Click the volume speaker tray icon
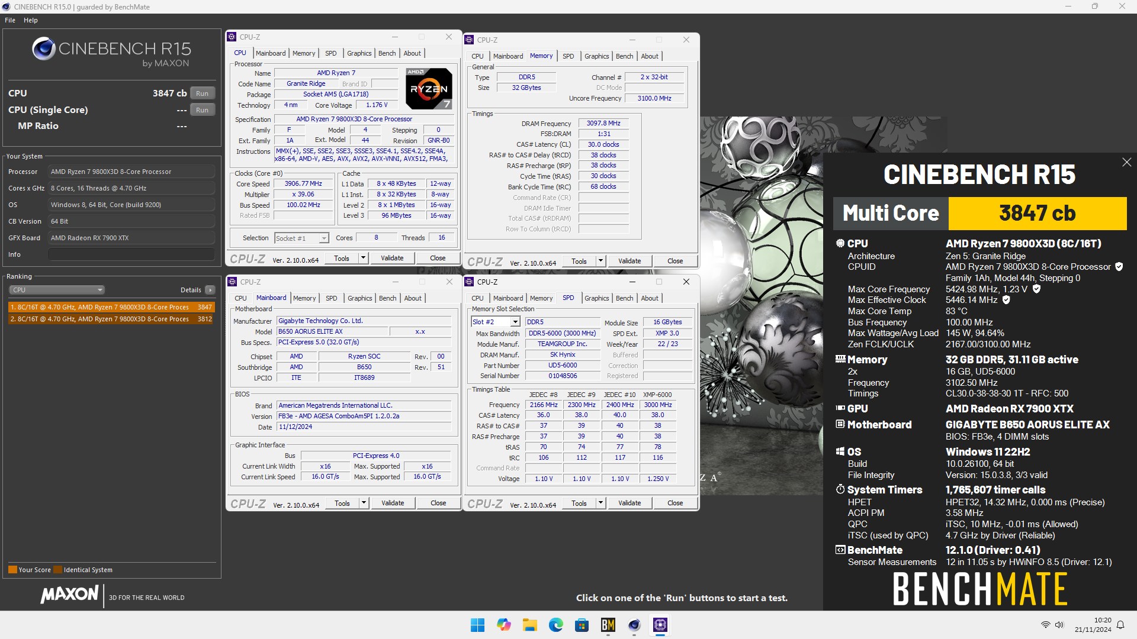This screenshot has width=1137, height=639. [1059, 625]
